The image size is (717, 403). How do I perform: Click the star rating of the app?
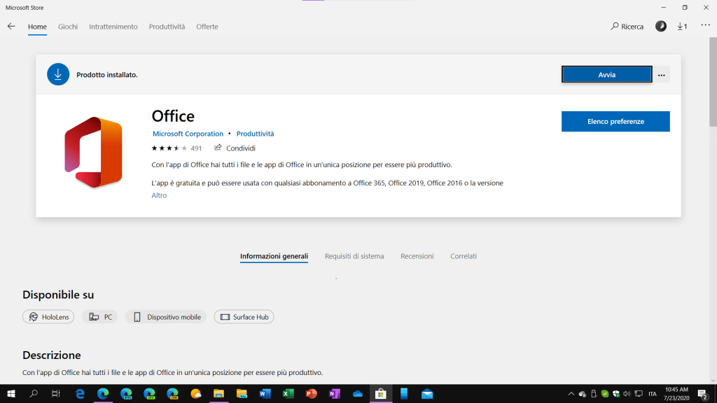tap(169, 148)
